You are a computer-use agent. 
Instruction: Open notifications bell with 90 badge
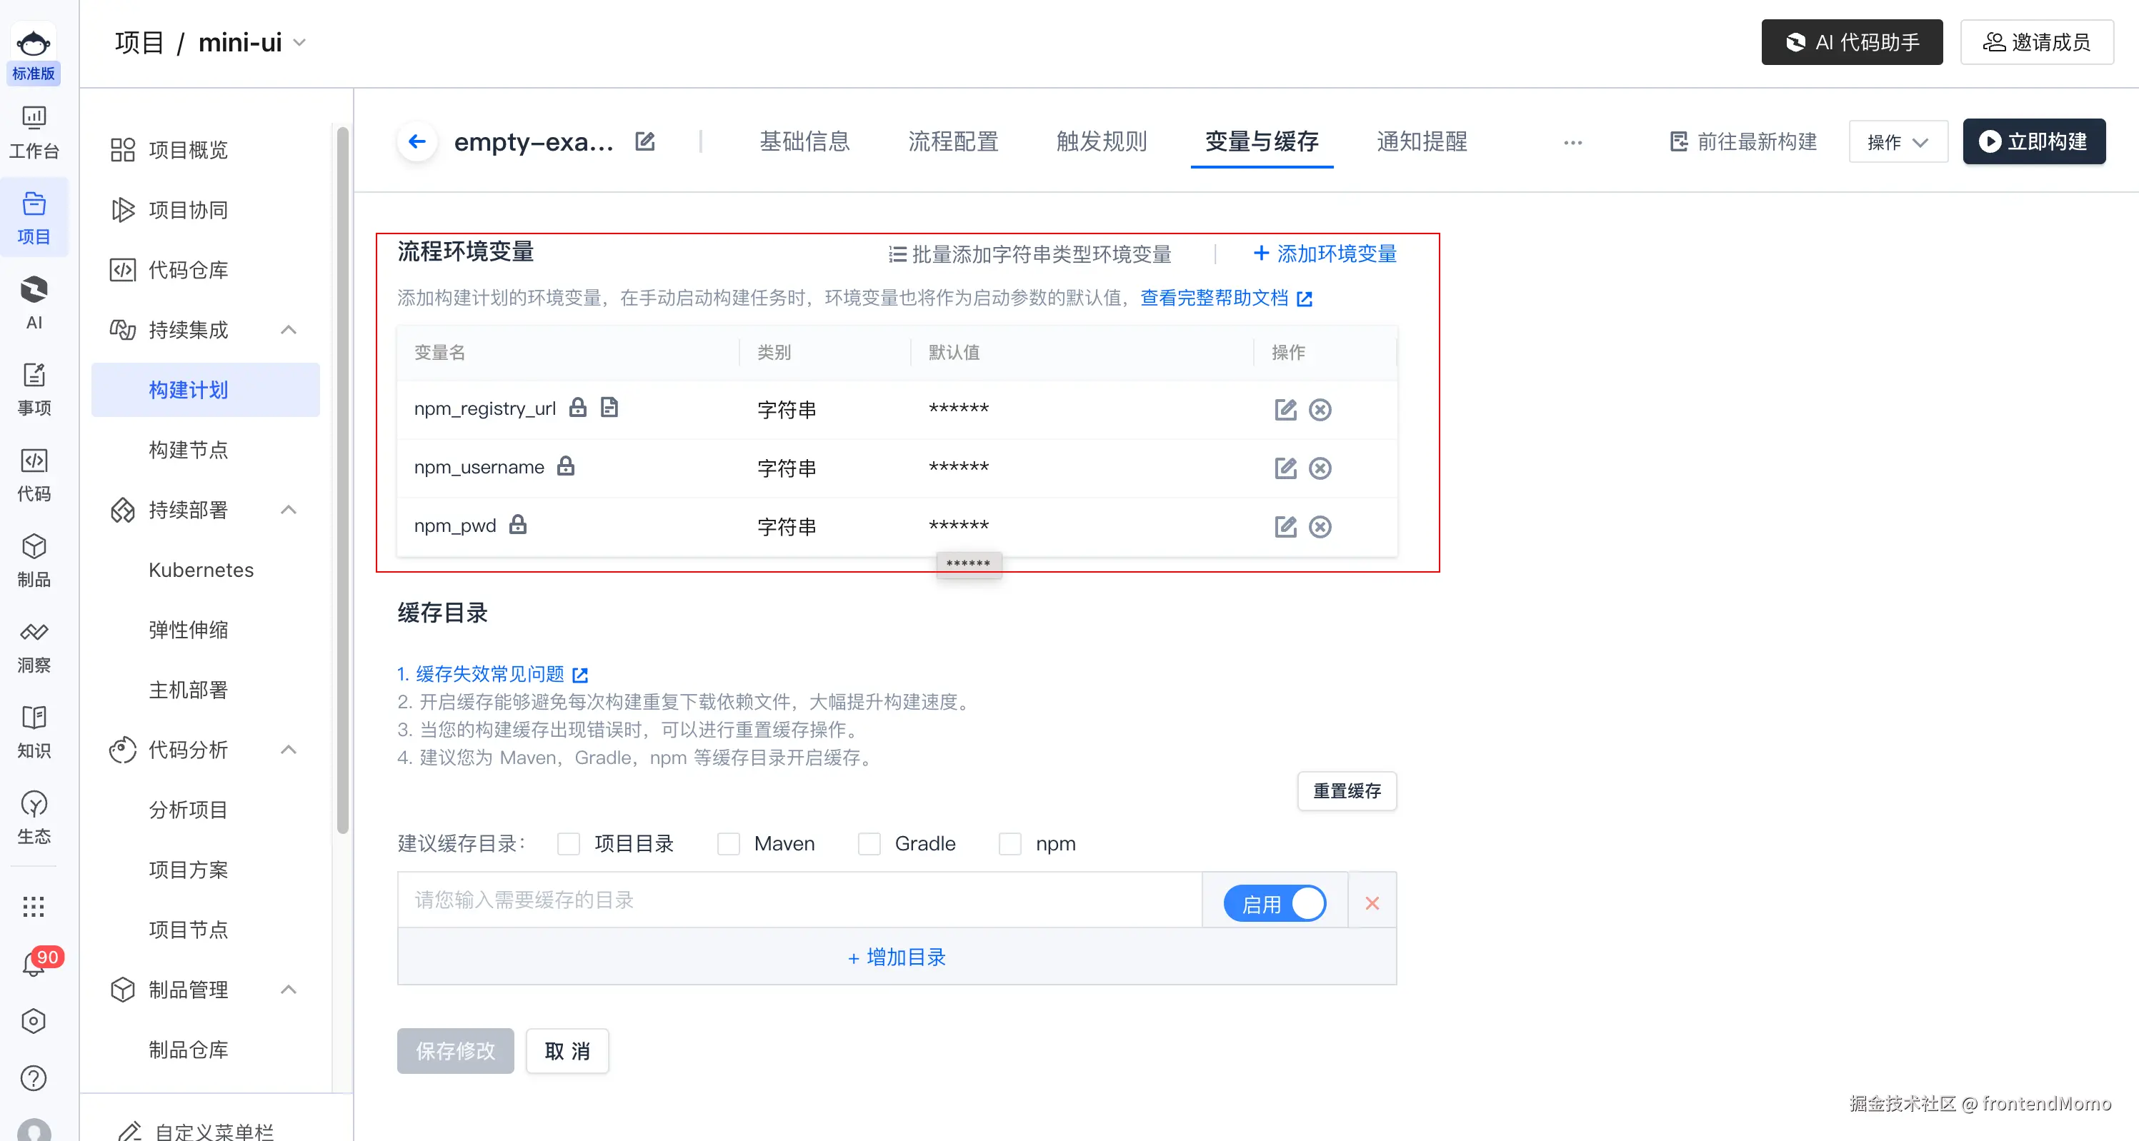coord(34,964)
